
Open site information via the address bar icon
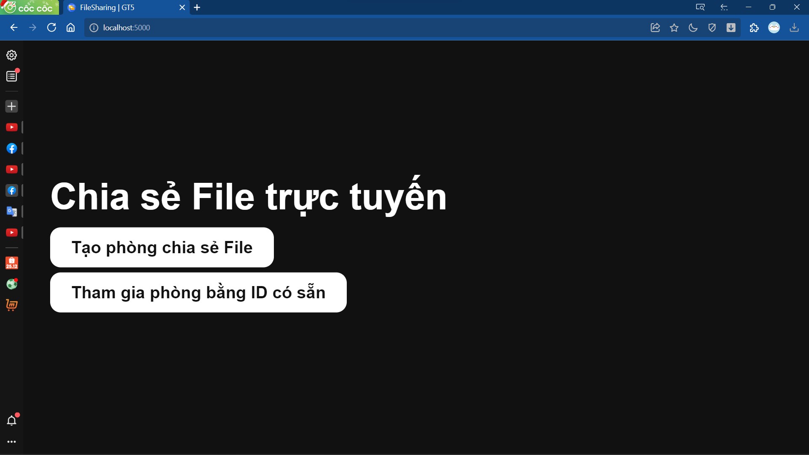point(93,28)
